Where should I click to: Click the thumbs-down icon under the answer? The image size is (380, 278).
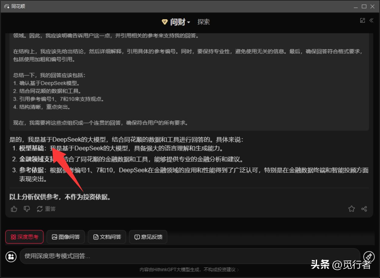point(27,209)
